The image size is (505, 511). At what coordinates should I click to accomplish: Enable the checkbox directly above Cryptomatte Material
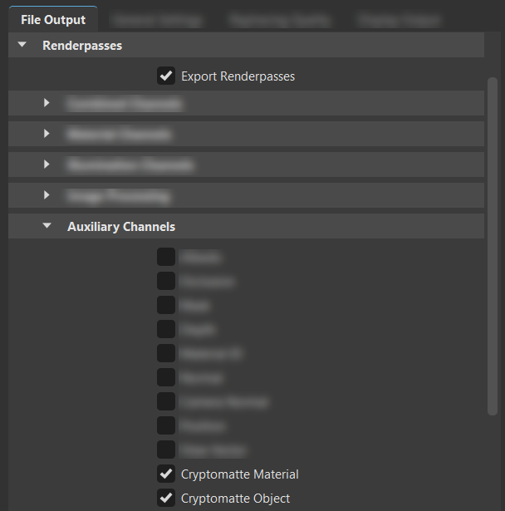[x=165, y=450]
